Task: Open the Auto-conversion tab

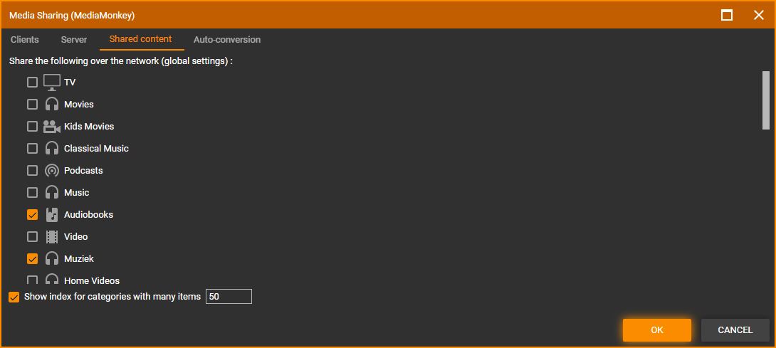Action: pyautogui.click(x=226, y=40)
